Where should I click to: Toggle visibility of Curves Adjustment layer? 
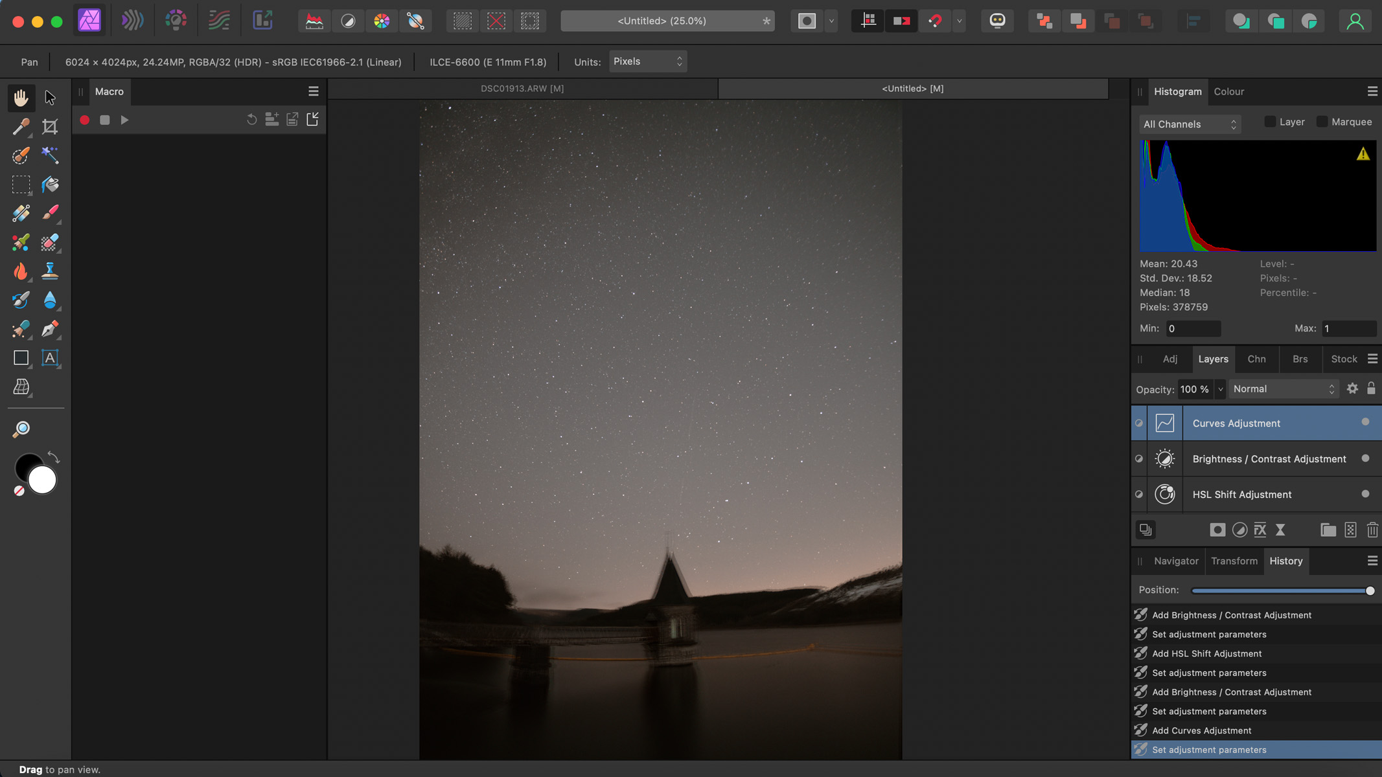pos(1138,423)
